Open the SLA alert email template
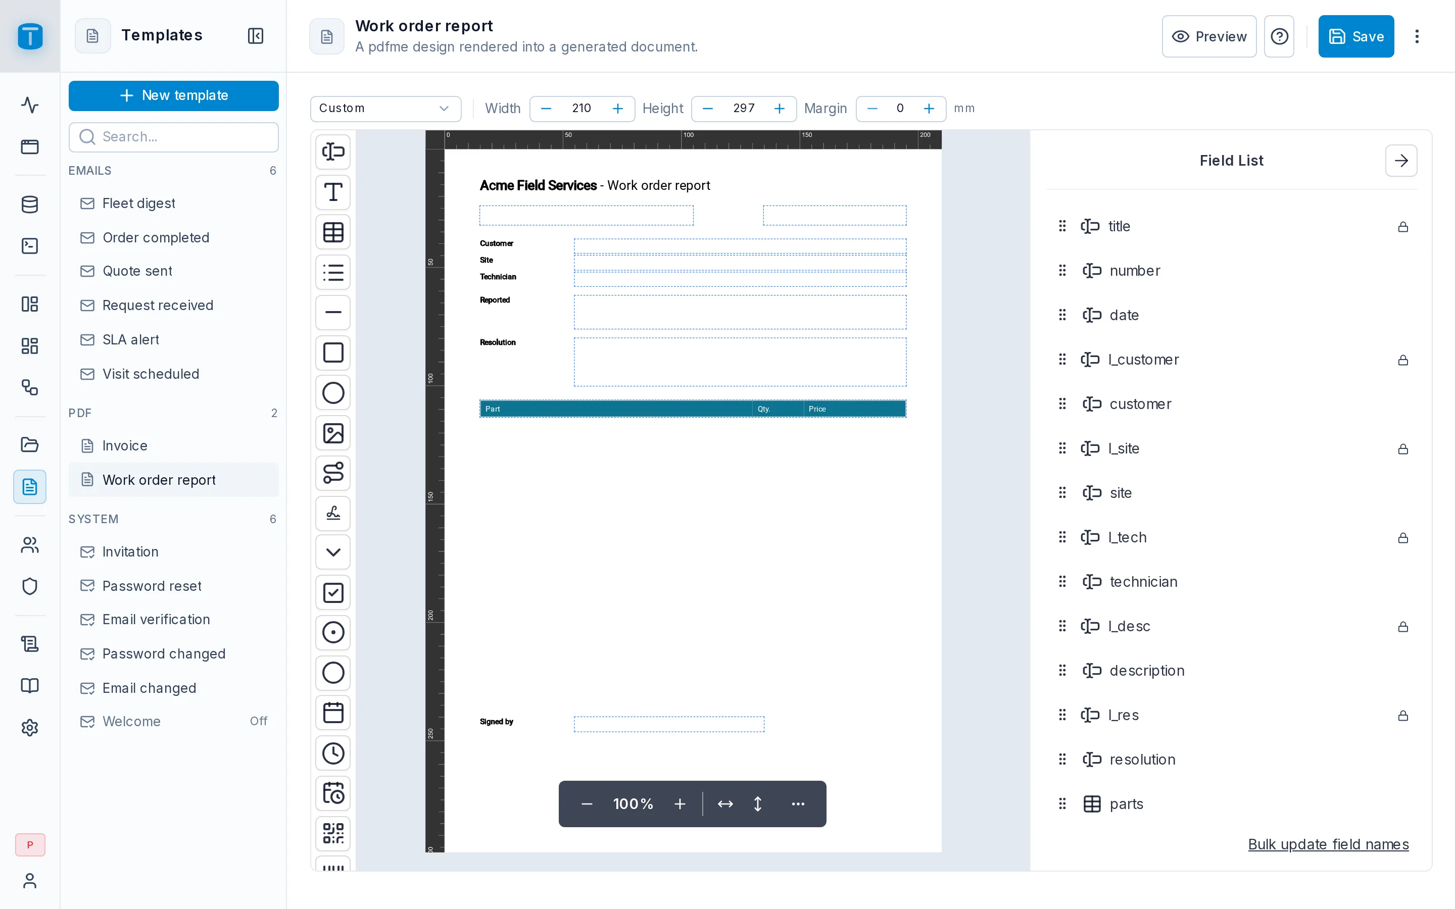The height and width of the screenshot is (909, 1455). [173, 339]
